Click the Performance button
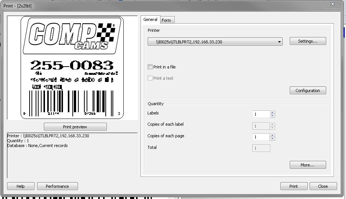 coord(57,186)
